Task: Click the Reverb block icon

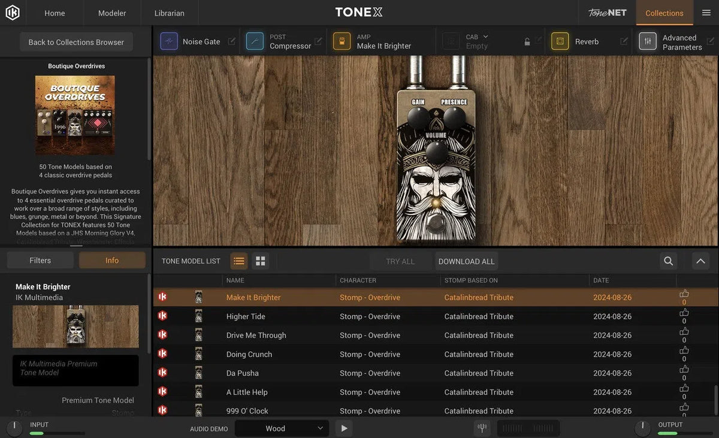Action: (560, 41)
